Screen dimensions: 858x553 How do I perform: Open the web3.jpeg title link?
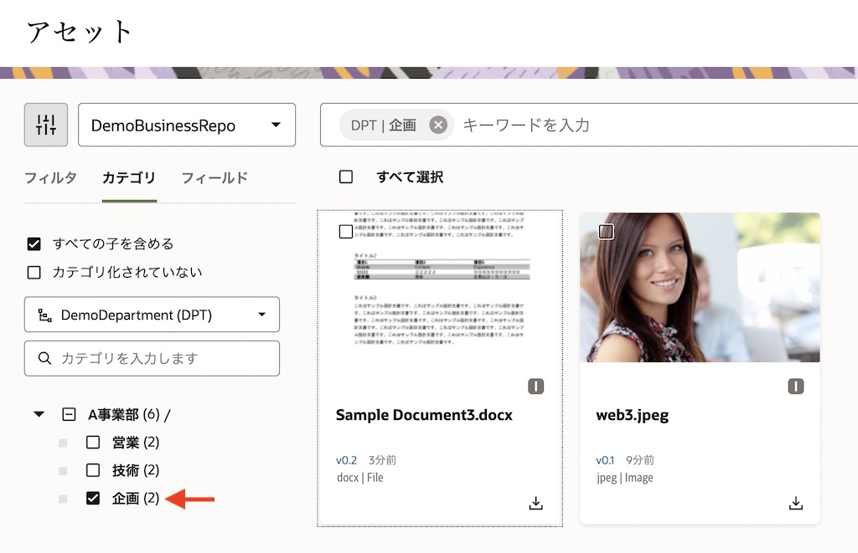(x=632, y=415)
